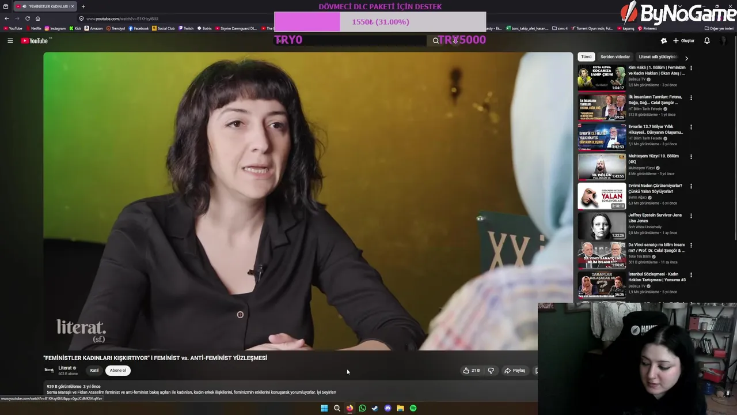
Task: Open the Kim Haklı video thumbnail
Action: coord(602,77)
